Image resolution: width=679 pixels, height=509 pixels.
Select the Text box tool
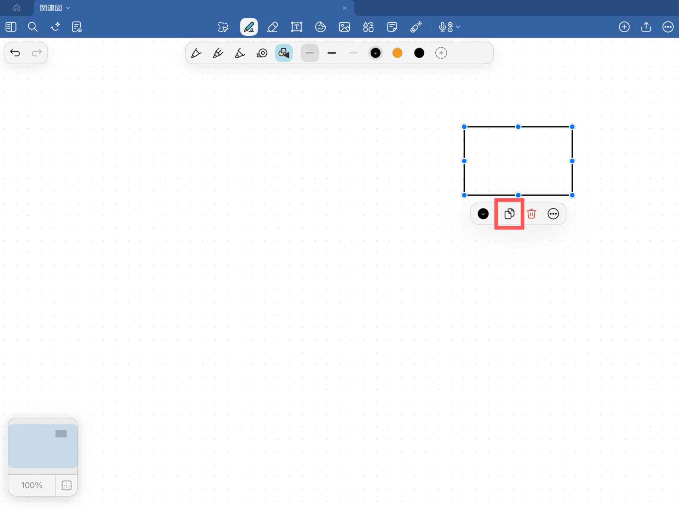[296, 27]
